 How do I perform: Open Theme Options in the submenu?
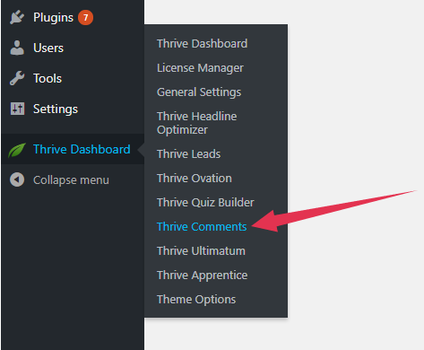pos(196,300)
